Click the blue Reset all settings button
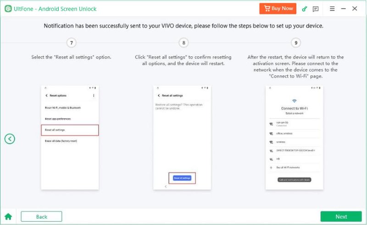Screen dimensions: 367x225 (x=182, y=178)
